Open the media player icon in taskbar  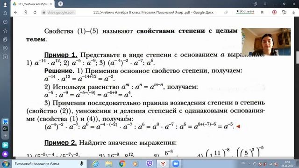(x=135, y=164)
